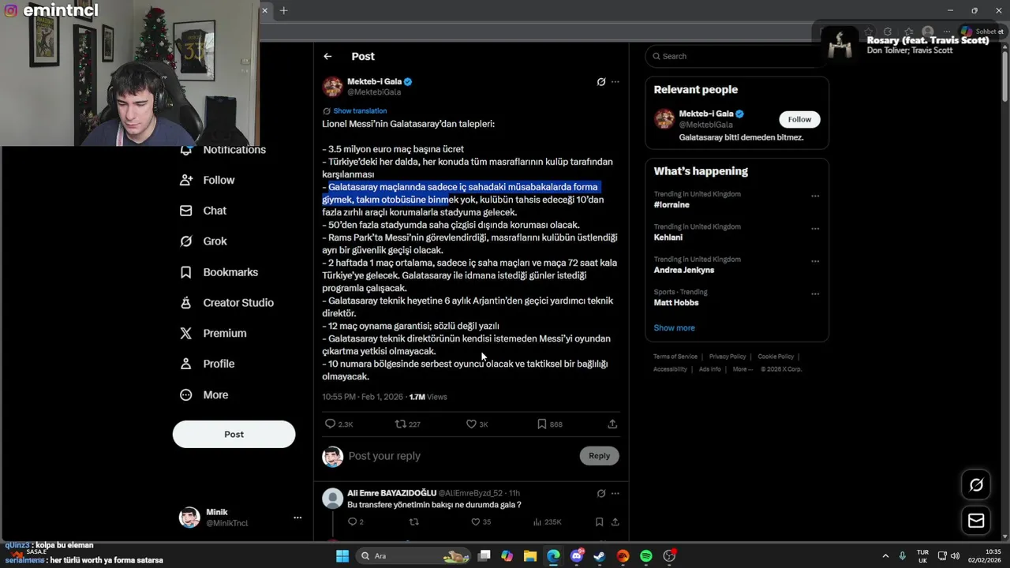
Task: Follow Mekteb-i Gala in Relevant people
Action: (x=799, y=119)
